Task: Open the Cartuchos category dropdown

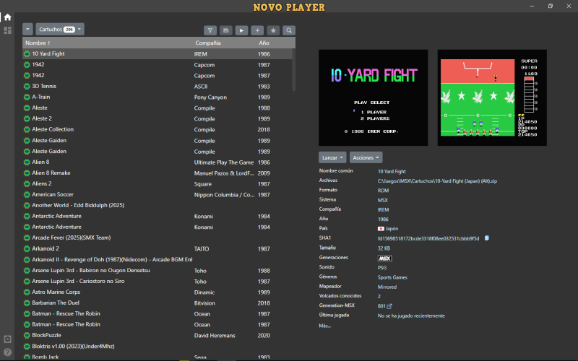Action: [60, 29]
